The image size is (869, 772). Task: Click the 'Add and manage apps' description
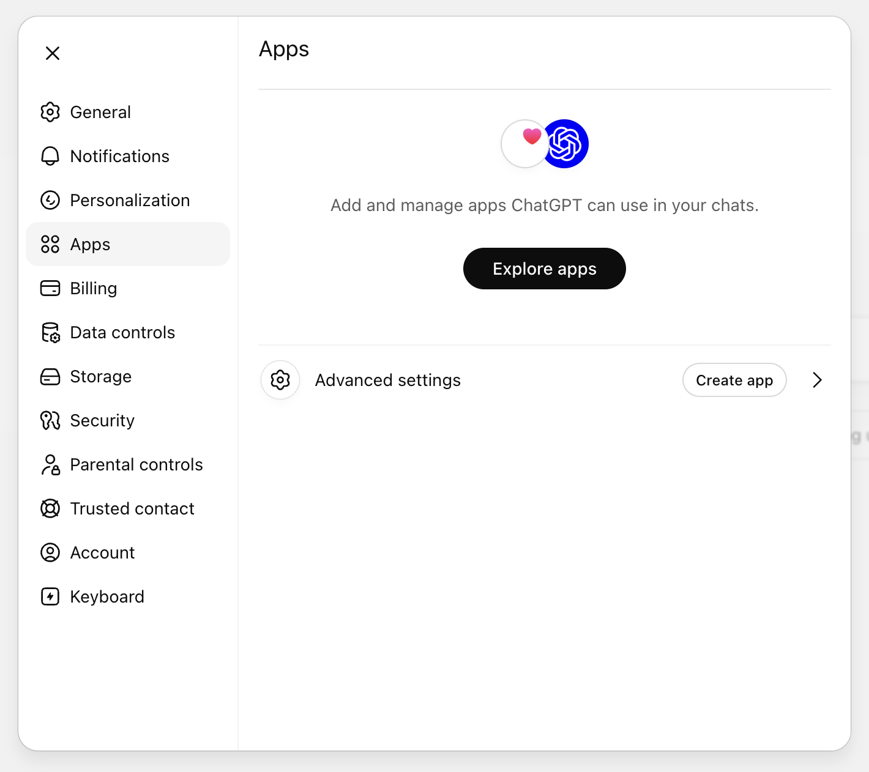click(x=545, y=205)
